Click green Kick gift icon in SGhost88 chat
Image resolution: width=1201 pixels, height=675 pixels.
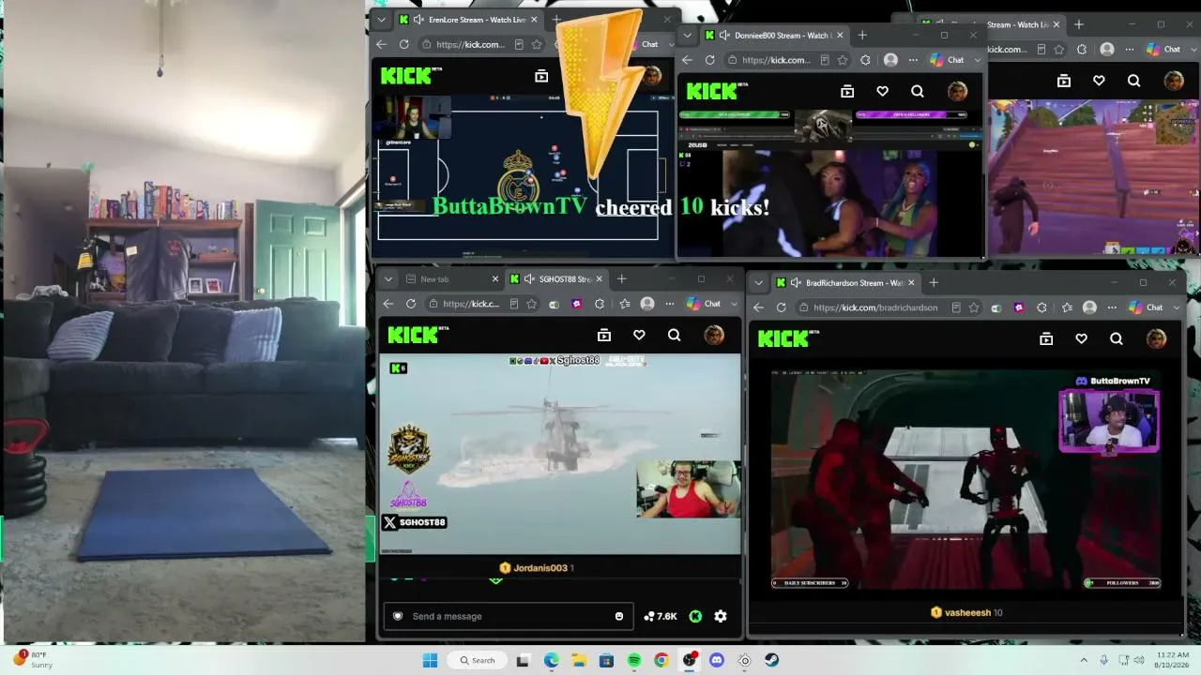pos(695,616)
